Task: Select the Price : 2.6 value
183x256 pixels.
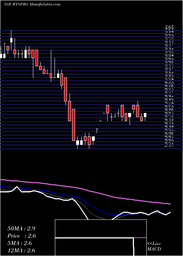Action: click(x=22, y=236)
